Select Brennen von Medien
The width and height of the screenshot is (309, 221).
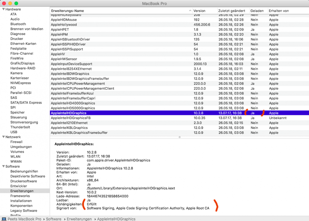pos(27,29)
